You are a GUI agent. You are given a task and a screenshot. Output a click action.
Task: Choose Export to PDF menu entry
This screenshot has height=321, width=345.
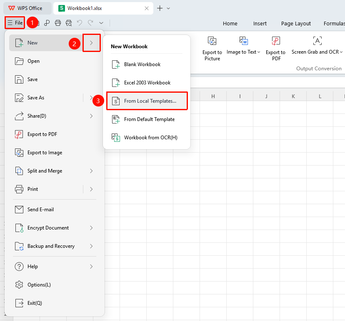[x=55, y=134]
